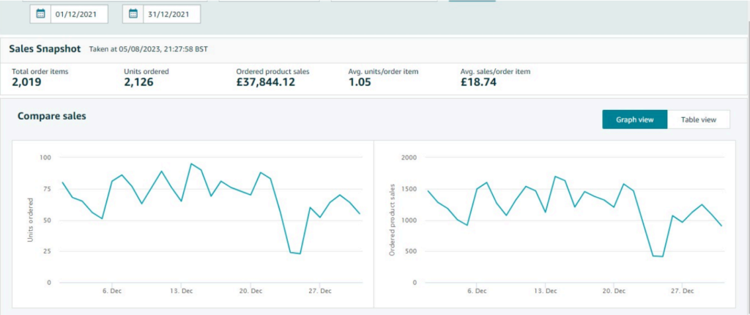Click the end date field showing 31/12/2021

172,14
